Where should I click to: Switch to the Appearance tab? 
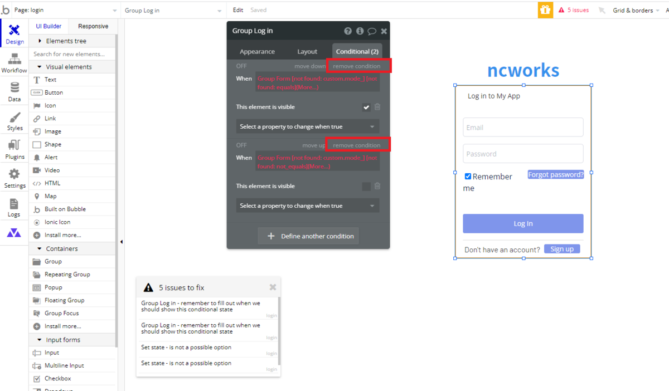(257, 51)
